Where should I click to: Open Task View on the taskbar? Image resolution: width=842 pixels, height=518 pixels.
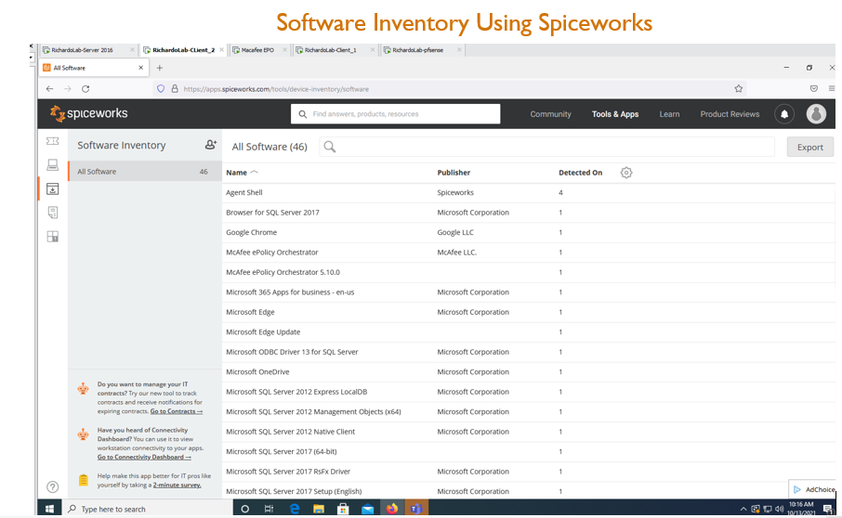pyautogui.click(x=269, y=509)
